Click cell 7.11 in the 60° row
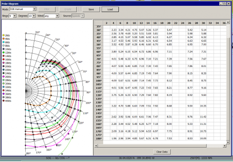Viewport: 233px width, 162px height. tap(169, 52)
